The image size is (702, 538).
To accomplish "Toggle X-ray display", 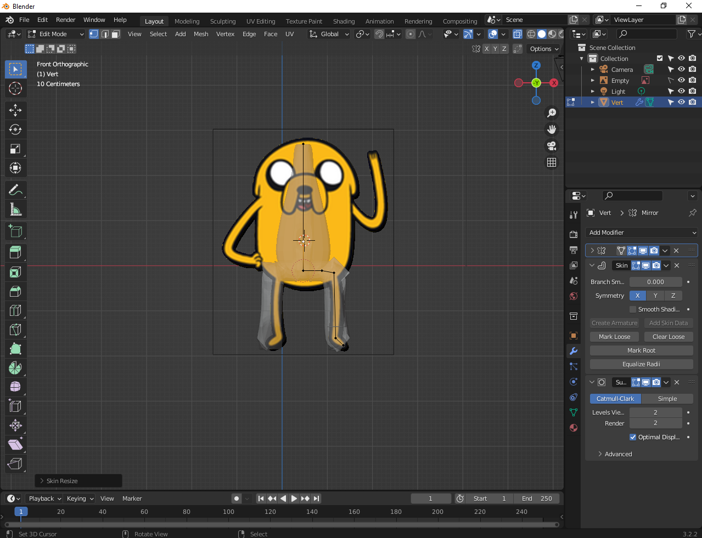I will point(517,34).
